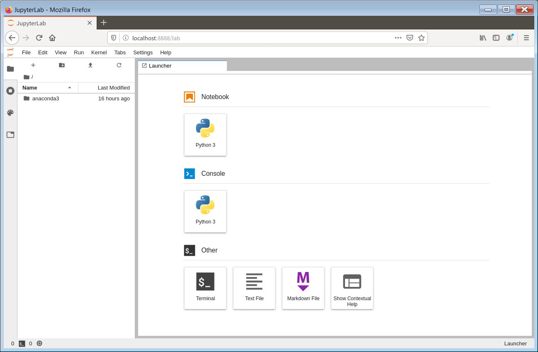Open a new Terminal from launcher
The image size is (538, 352).
205,288
